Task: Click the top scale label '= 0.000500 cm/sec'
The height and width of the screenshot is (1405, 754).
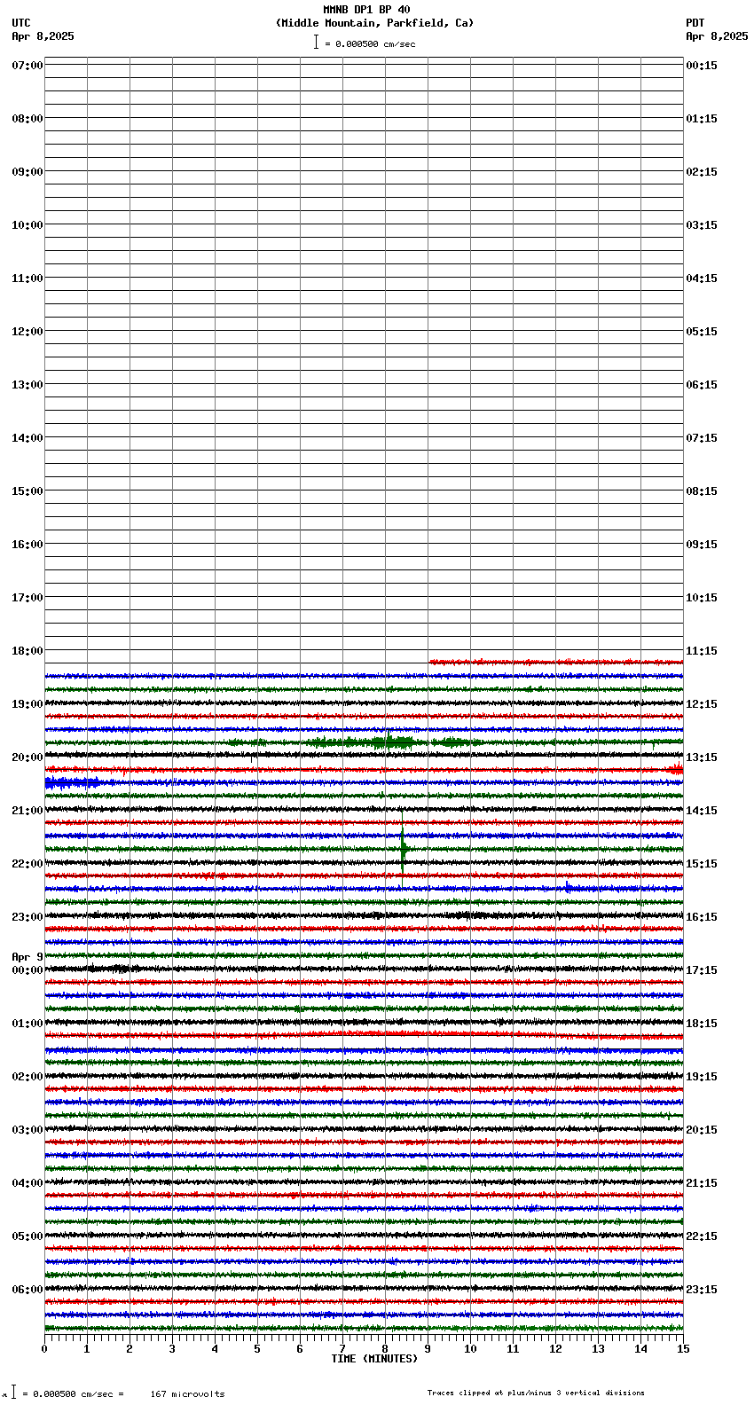Action: [370, 43]
